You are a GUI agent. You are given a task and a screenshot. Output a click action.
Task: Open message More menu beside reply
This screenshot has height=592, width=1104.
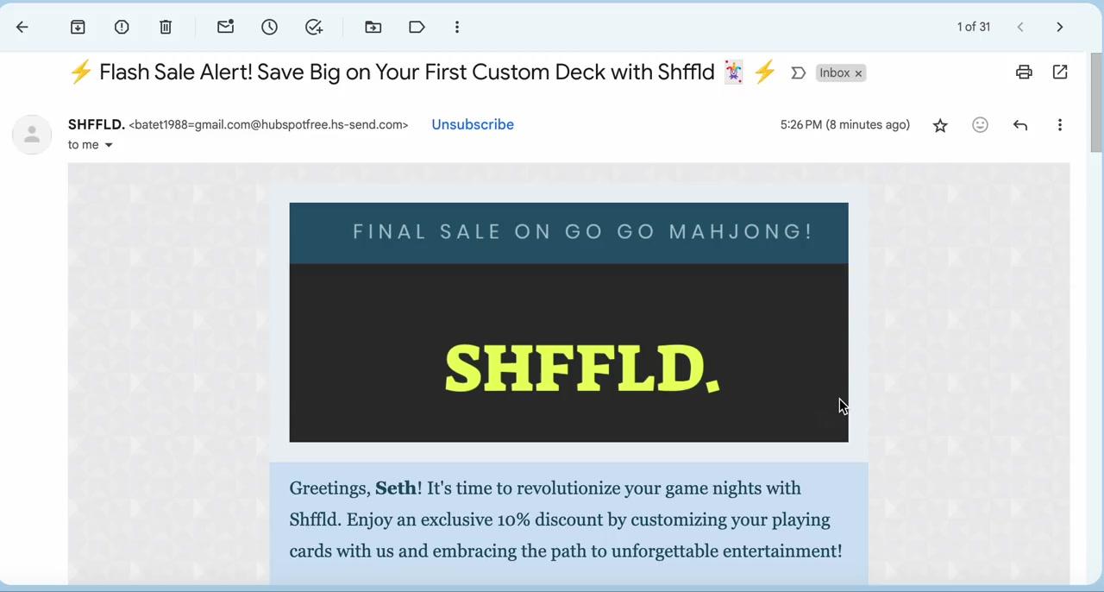tap(1060, 125)
